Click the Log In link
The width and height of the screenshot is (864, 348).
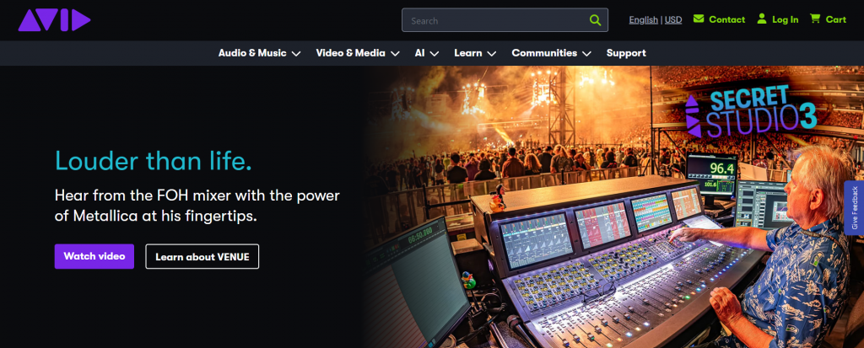pos(786,20)
